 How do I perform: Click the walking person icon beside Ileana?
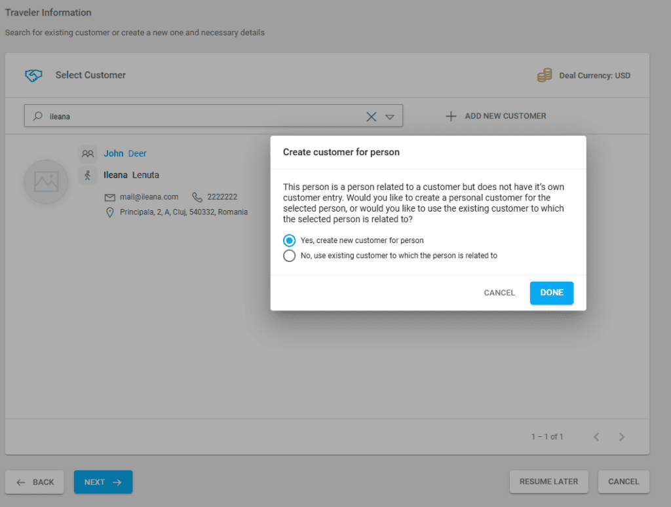click(x=87, y=175)
